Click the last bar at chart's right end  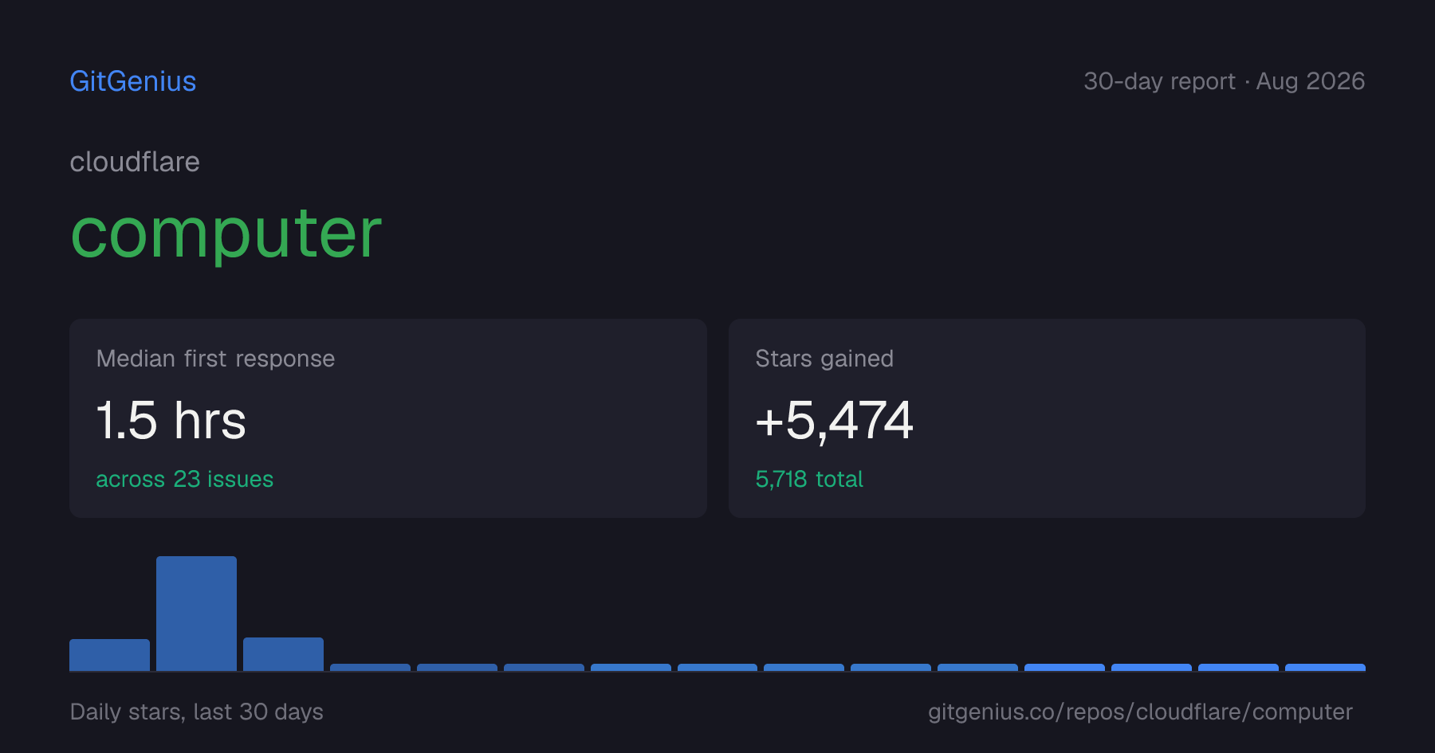point(1325,668)
